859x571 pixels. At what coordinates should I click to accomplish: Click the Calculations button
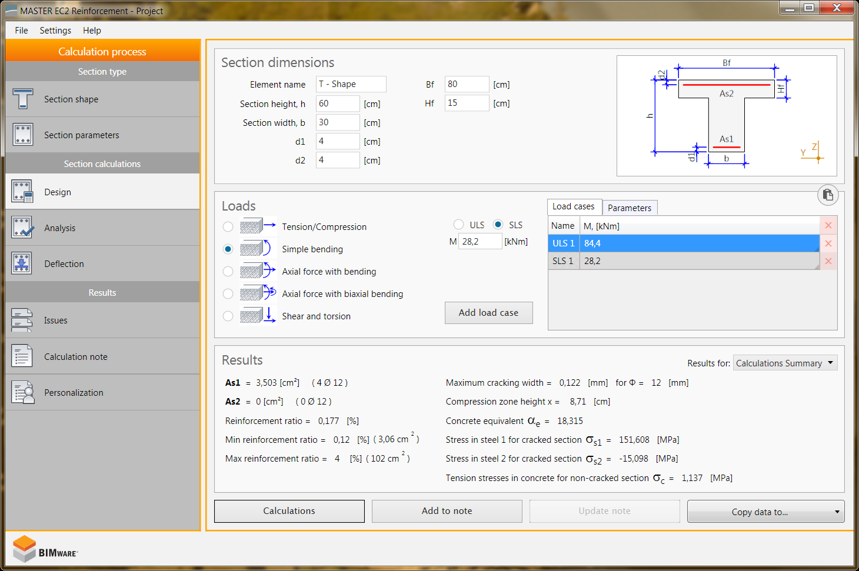pos(289,511)
